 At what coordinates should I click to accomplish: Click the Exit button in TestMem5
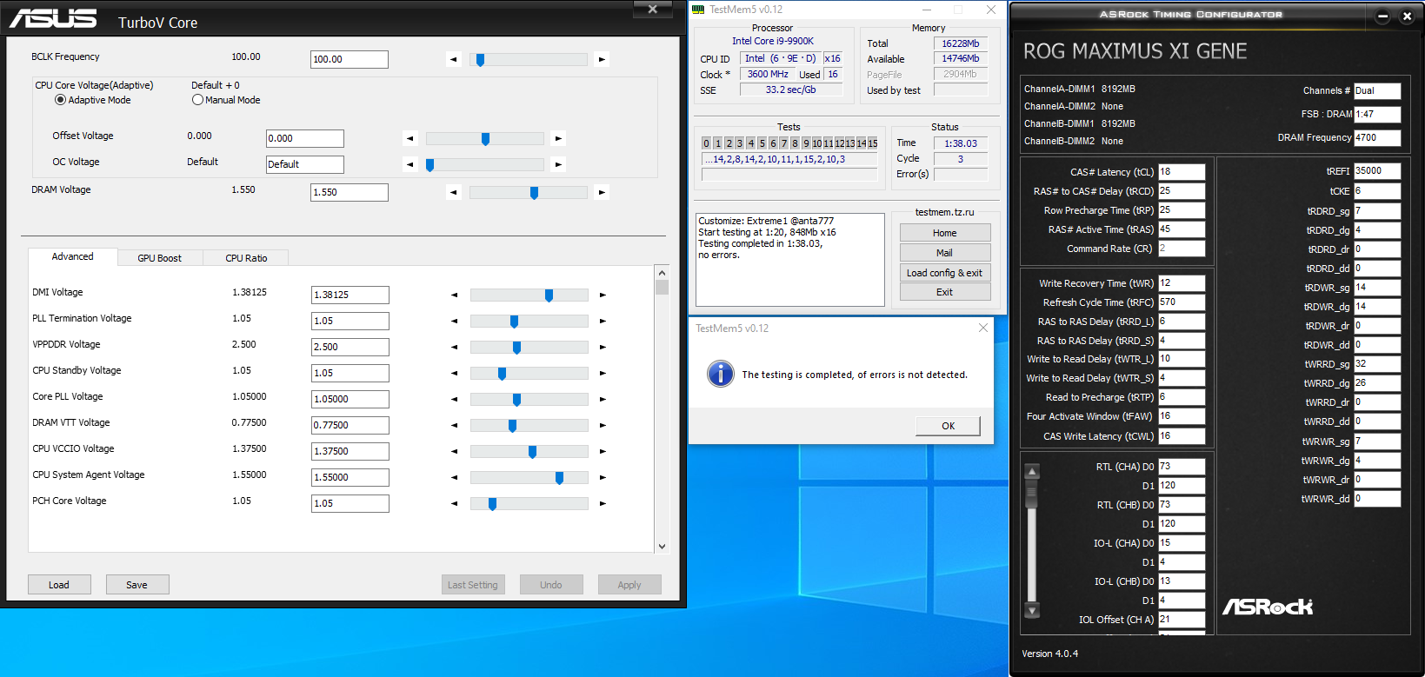point(945,292)
